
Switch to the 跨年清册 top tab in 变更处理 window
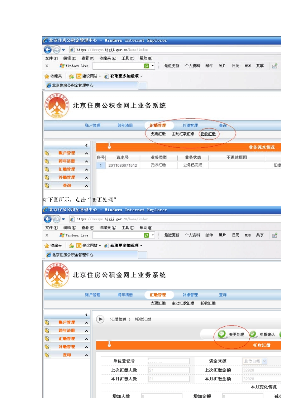125,295
